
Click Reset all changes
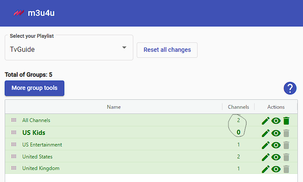click(x=167, y=50)
